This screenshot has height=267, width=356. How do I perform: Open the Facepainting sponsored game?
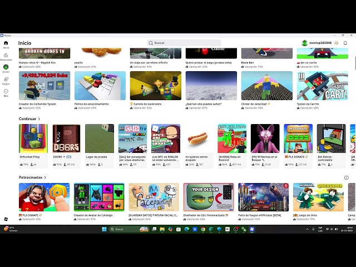pos(154,197)
